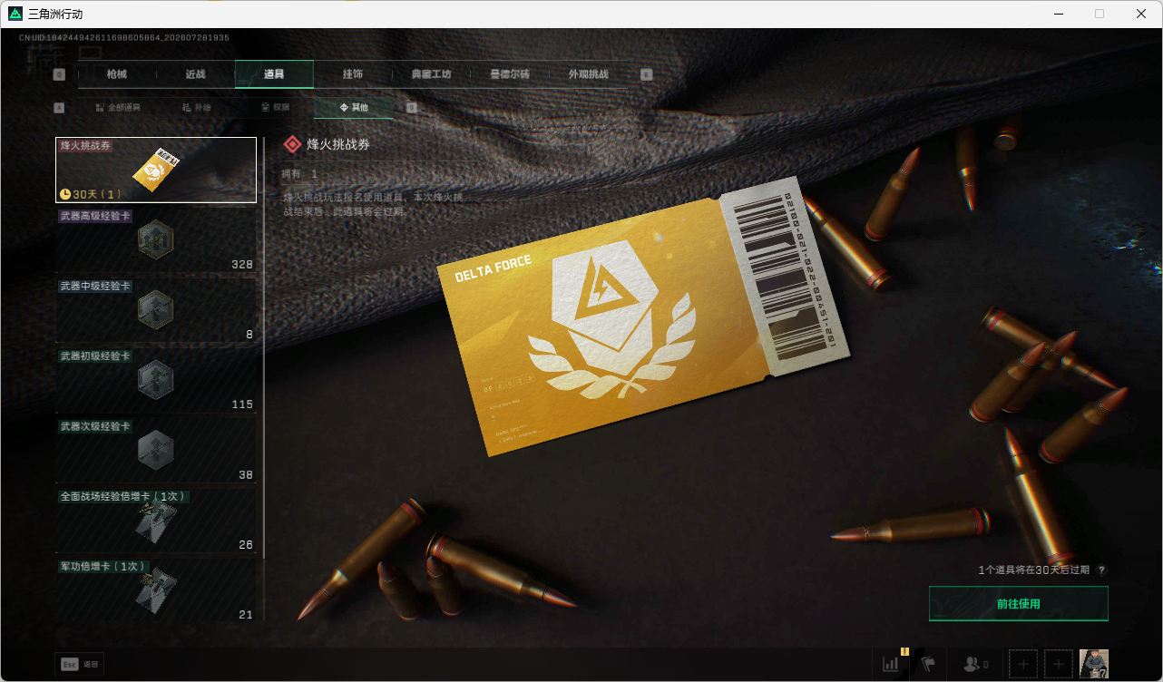Image resolution: width=1163 pixels, height=682 pixels.
Task: Select the 武器初级经验卡 item
Action: 156,380
